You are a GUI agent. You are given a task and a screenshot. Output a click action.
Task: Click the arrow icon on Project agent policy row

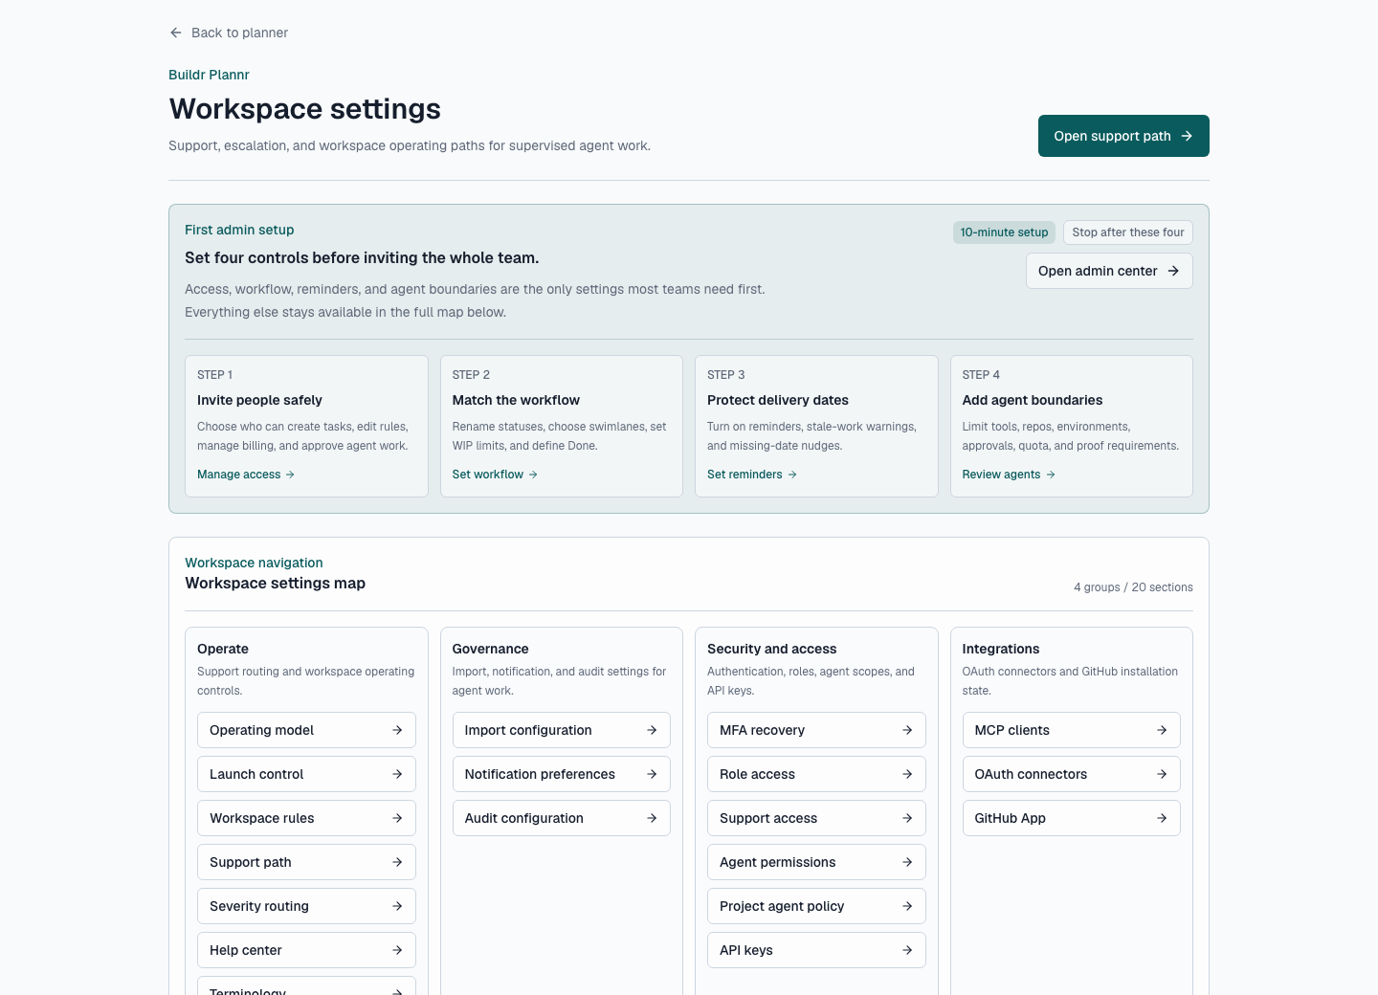[907, 906]
